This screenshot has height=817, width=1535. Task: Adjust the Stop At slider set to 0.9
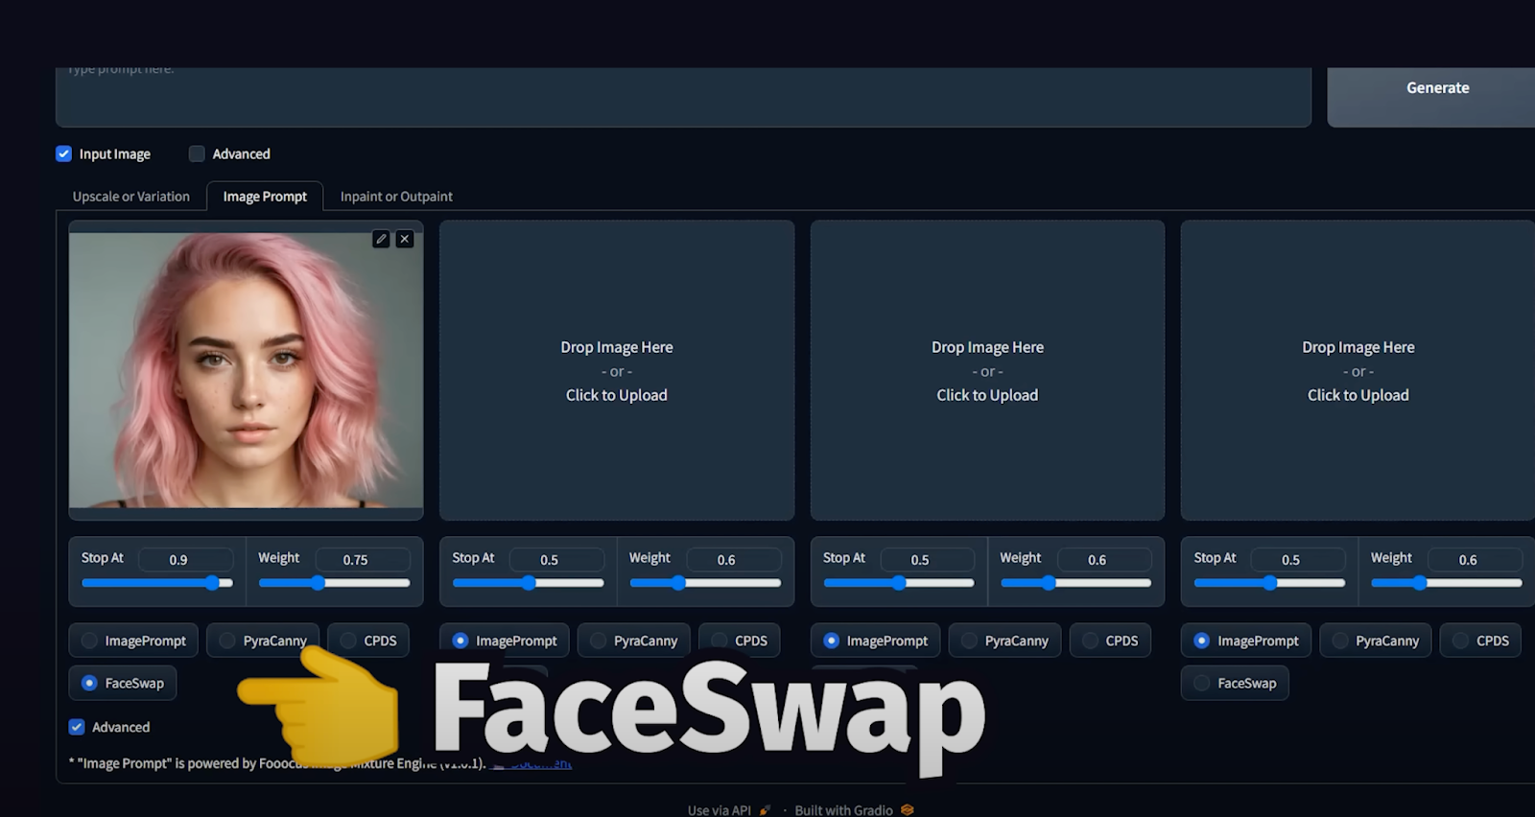click(157, 583)
